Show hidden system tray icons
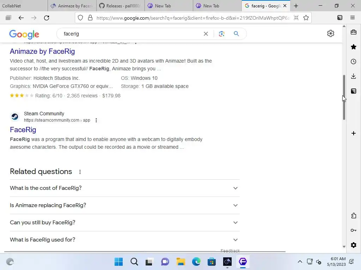The image size is (361, 270). pyautogui.click(x=300, y=262)
